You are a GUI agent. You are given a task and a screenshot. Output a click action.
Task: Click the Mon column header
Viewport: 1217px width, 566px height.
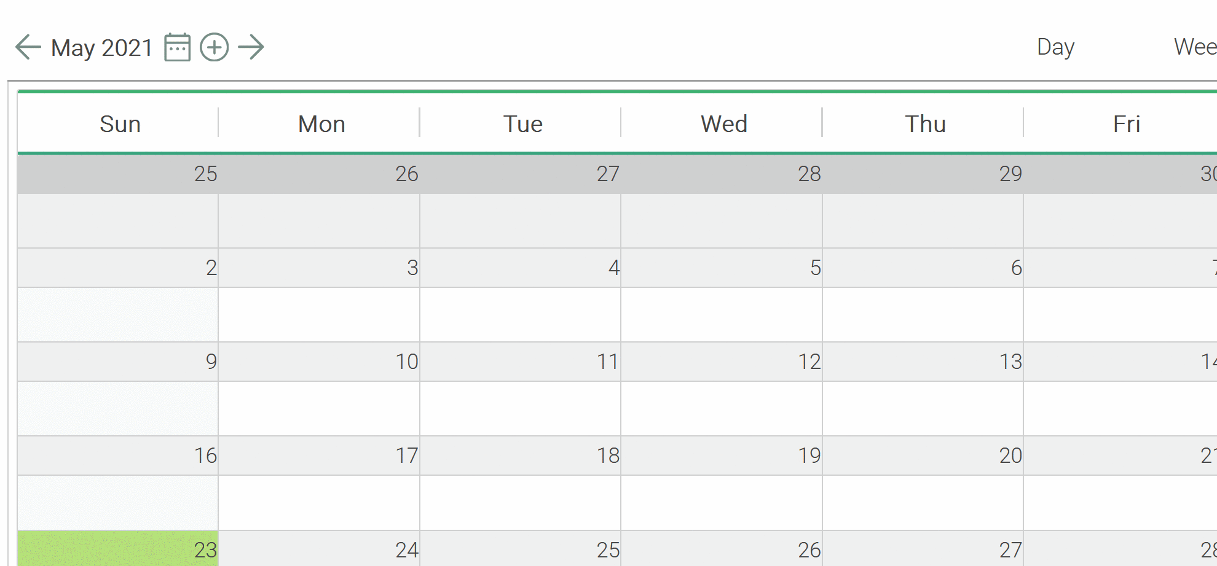click(321, 124)
